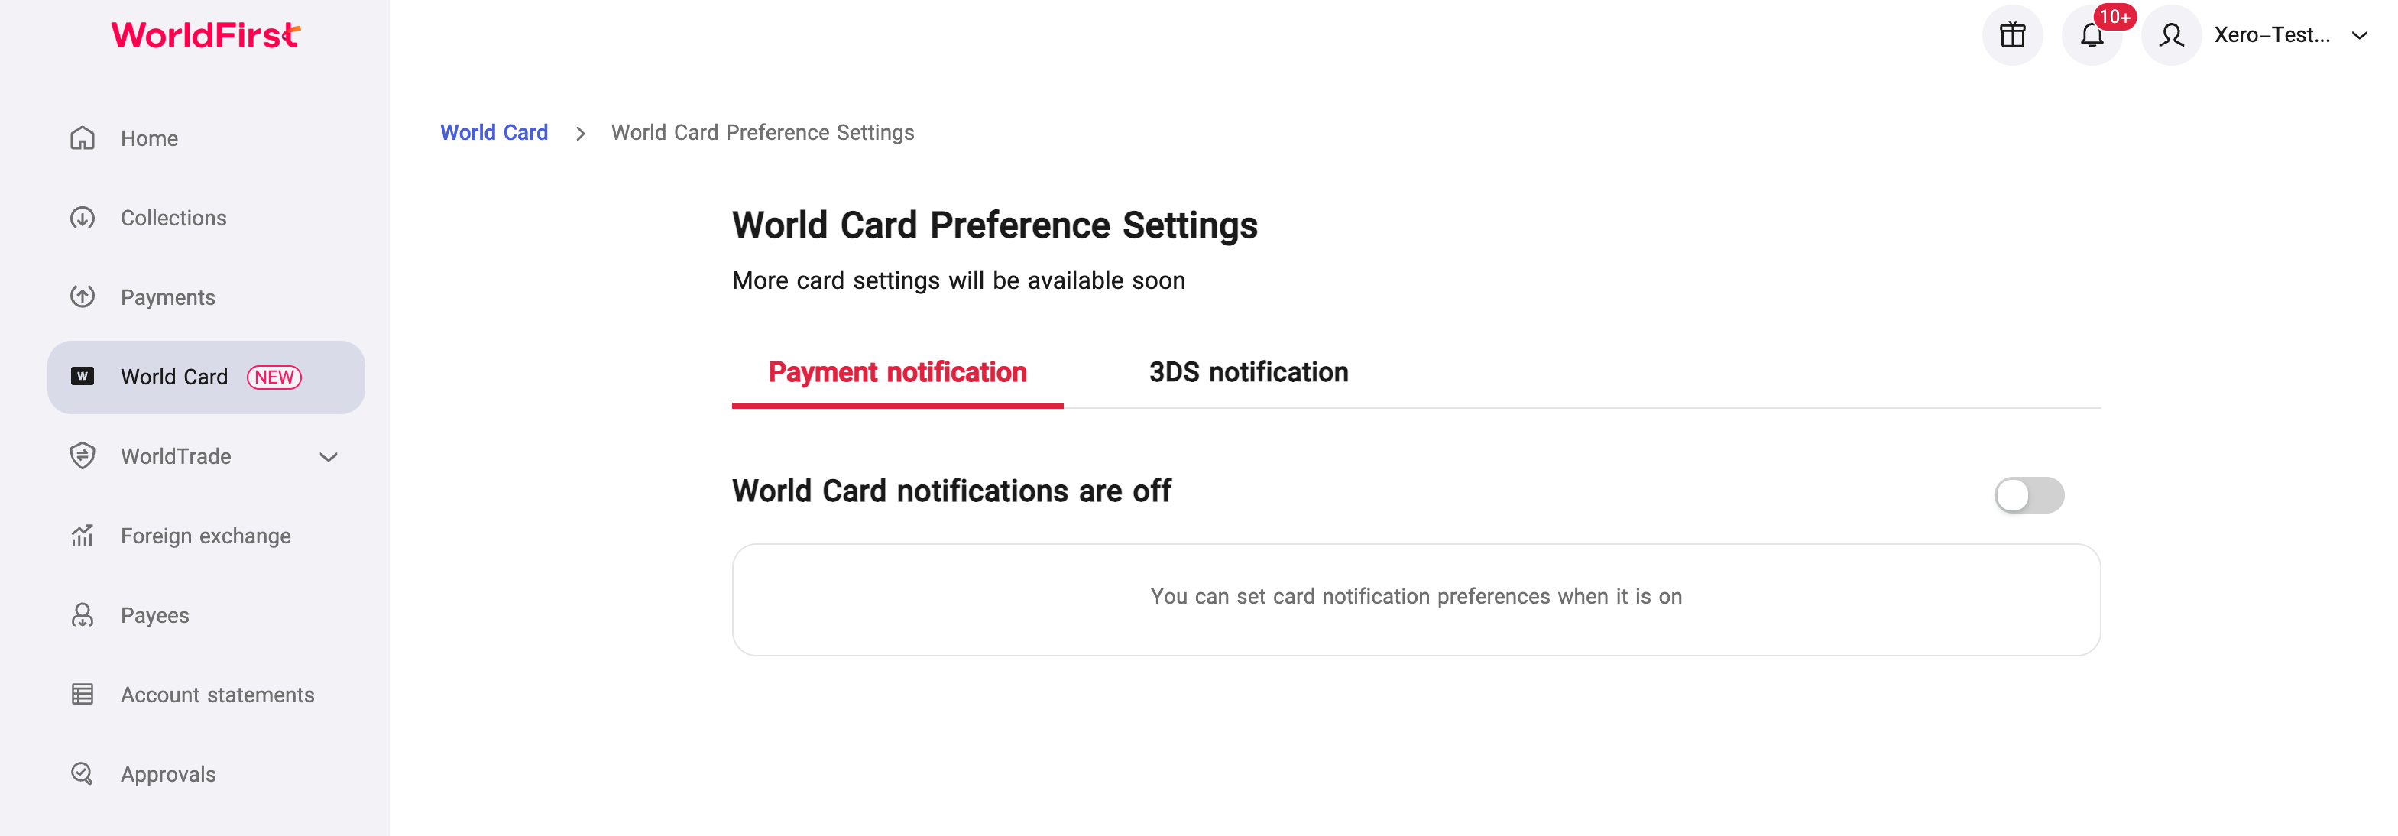The height and width of the screenshot is (836, 2398).
Task: Click the Approvals magnifier icon
Action: tap(83, 773)
